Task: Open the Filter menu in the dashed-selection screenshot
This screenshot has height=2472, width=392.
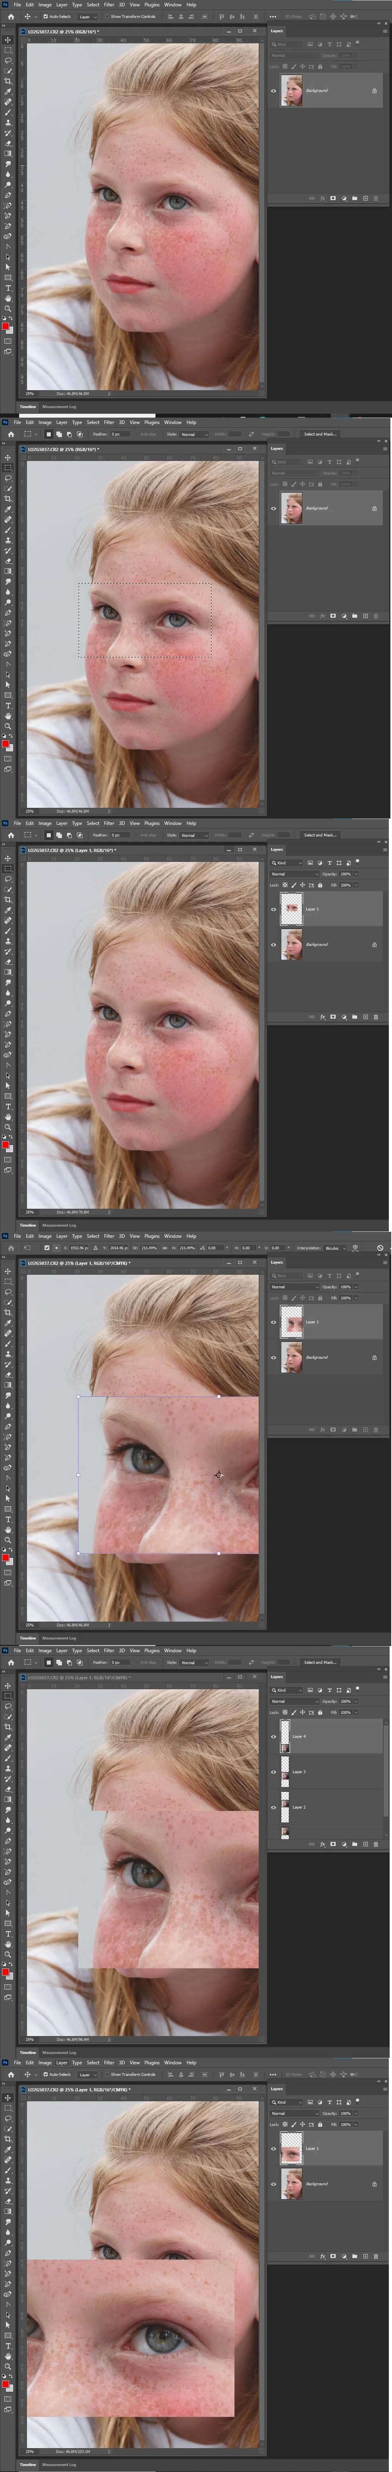Action: 109,422
